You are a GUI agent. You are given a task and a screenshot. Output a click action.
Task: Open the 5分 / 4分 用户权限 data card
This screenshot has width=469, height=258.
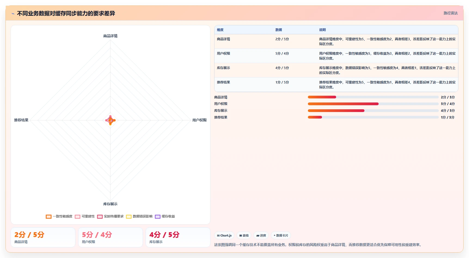[x=111, y=237]
